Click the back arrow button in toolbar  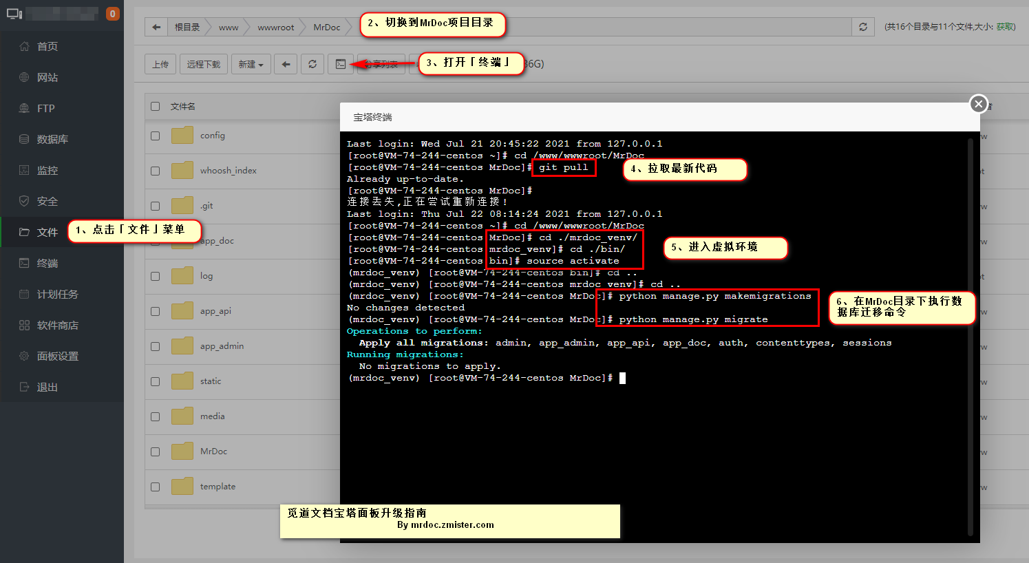coord(286,64)
